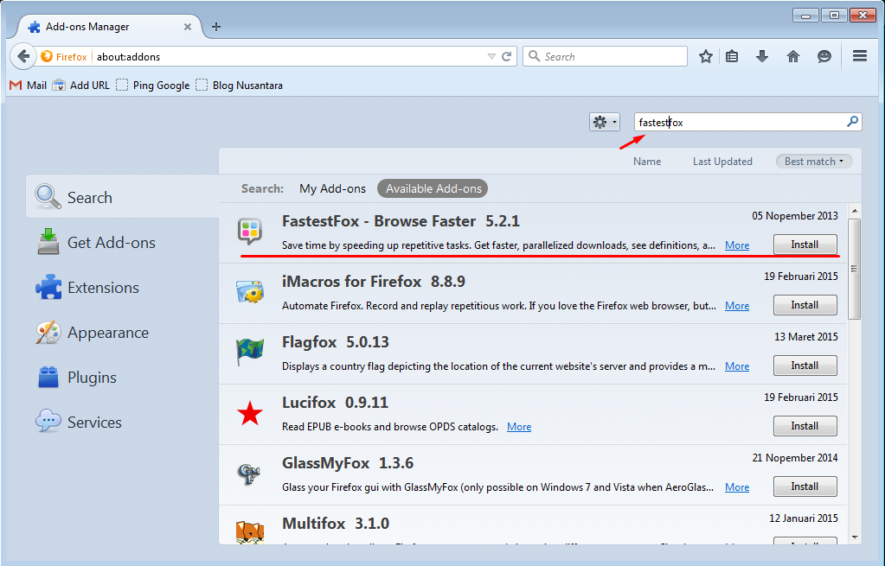Click the FastestFox add-on icon
This screenshot has height=566, width=885.
(x=250, y=232)
